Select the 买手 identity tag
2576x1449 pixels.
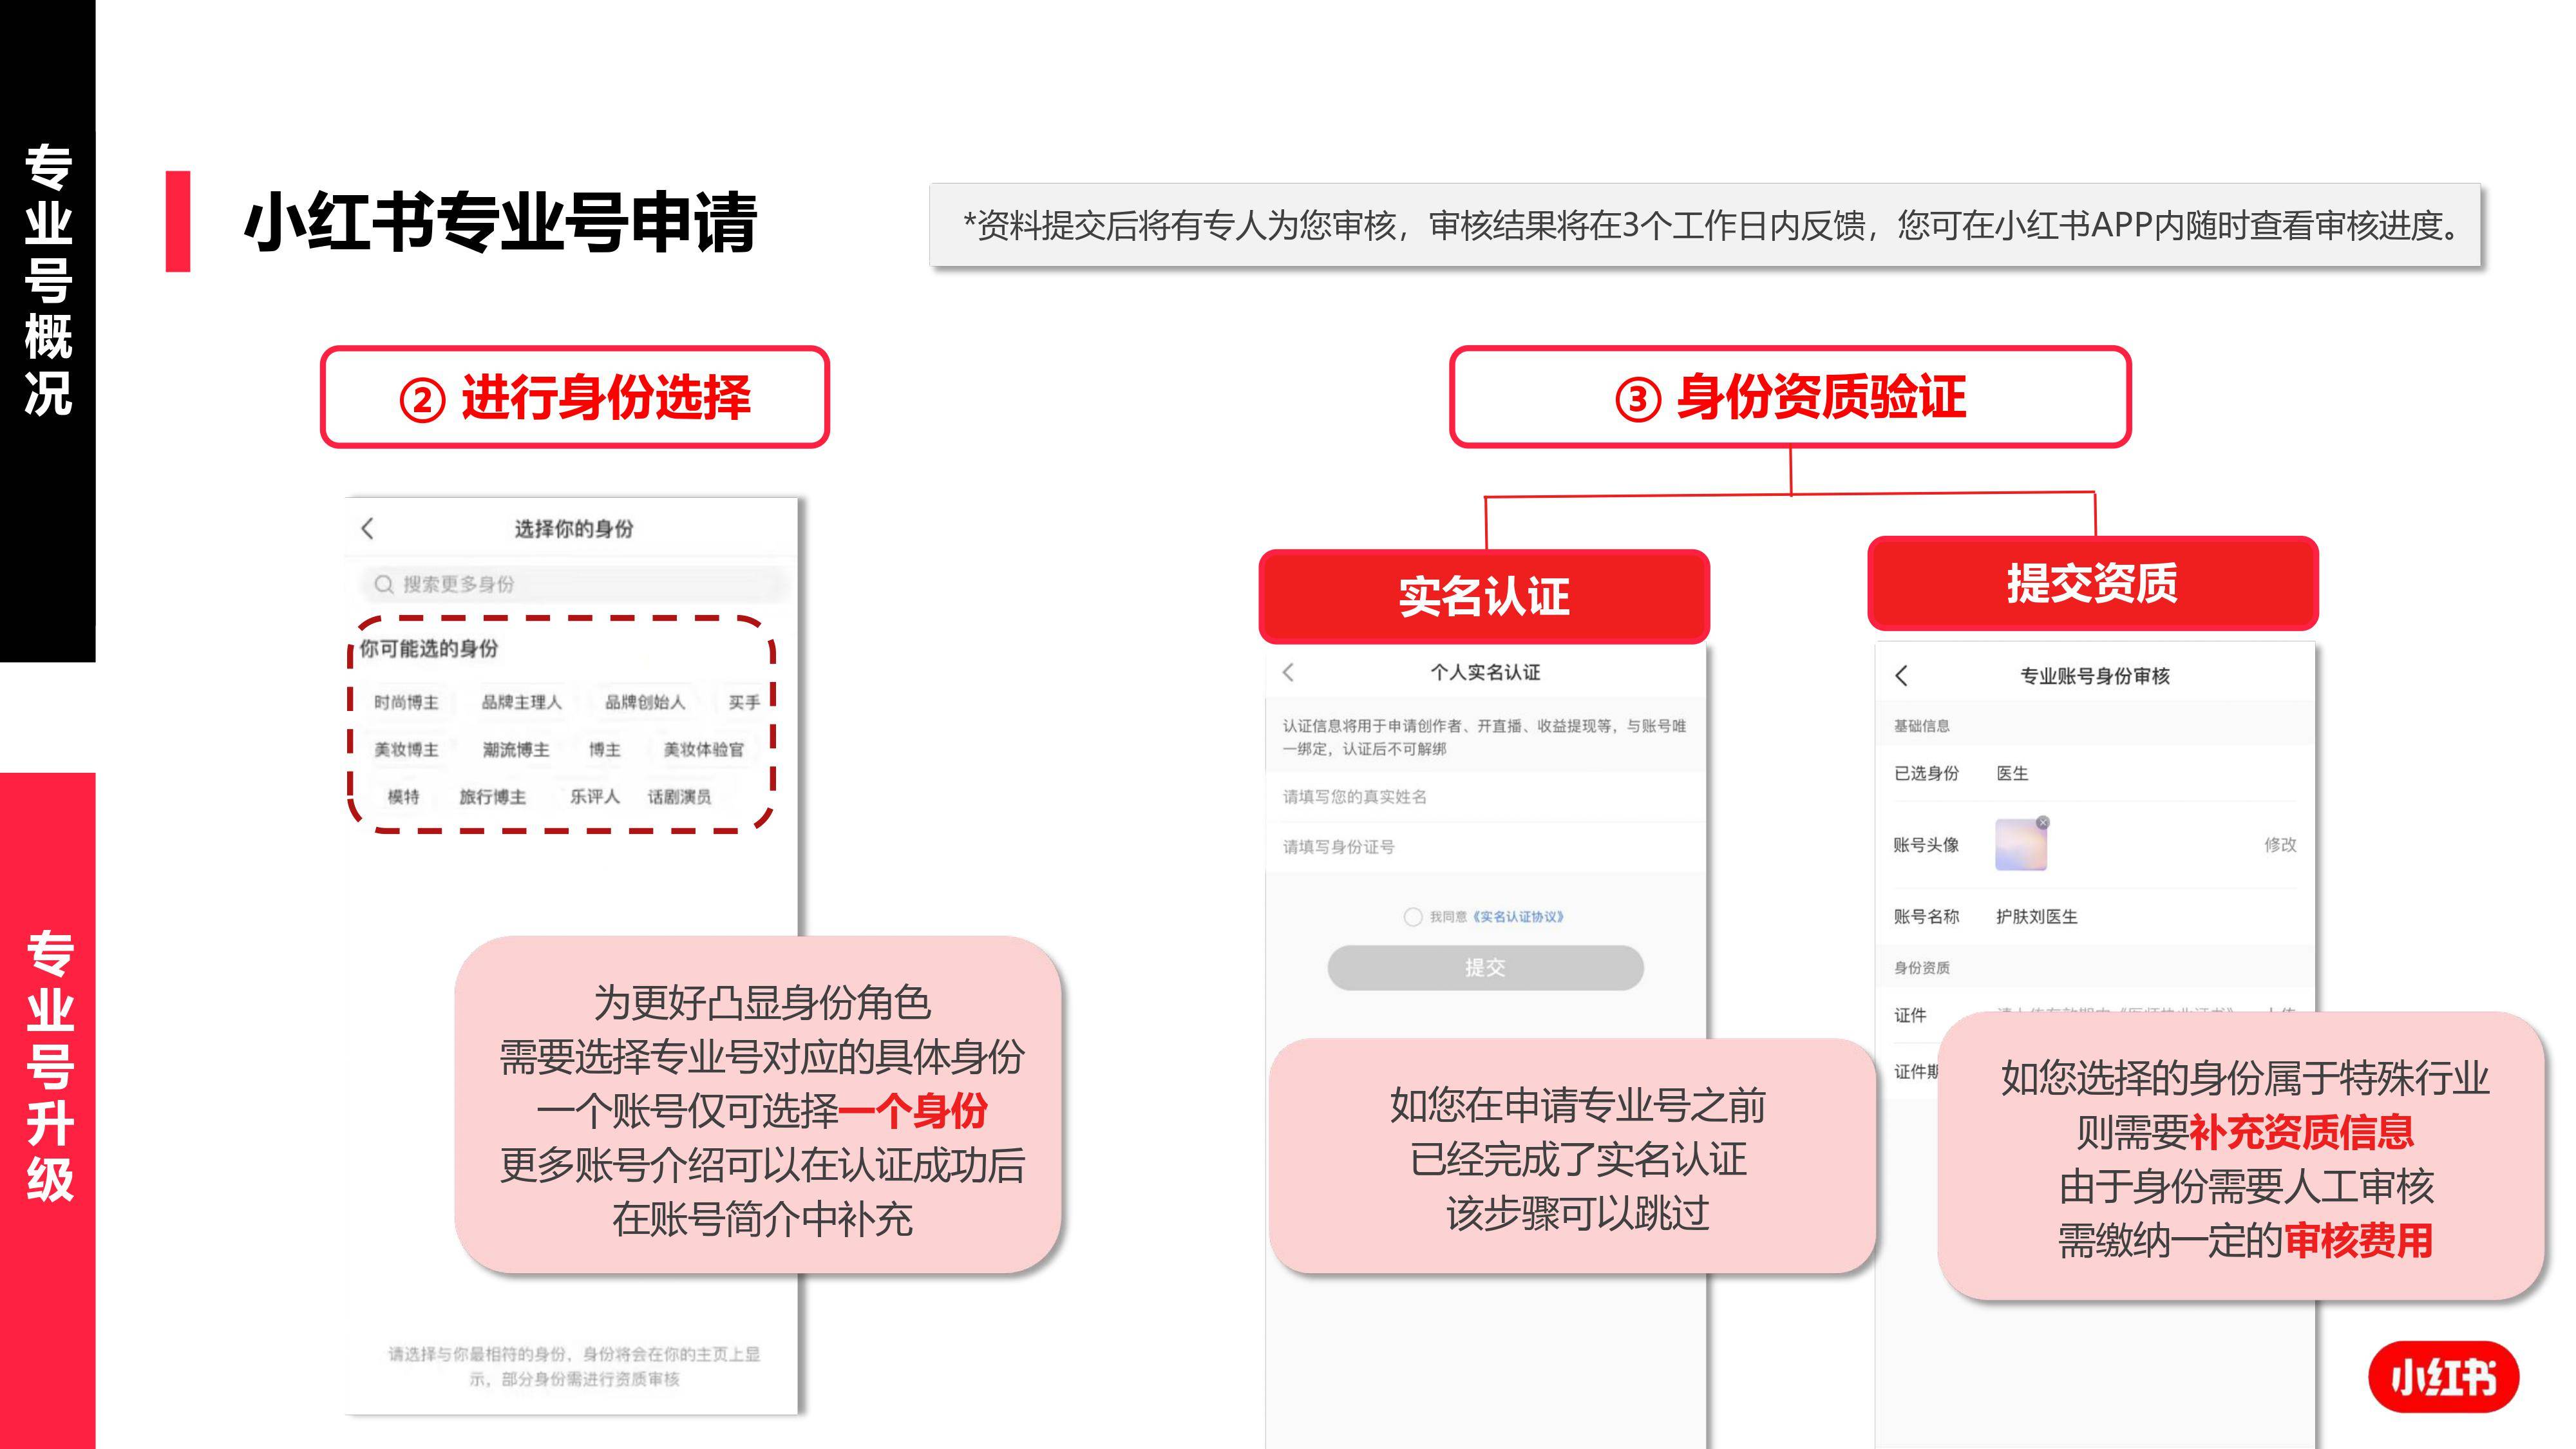pos(744,702)
